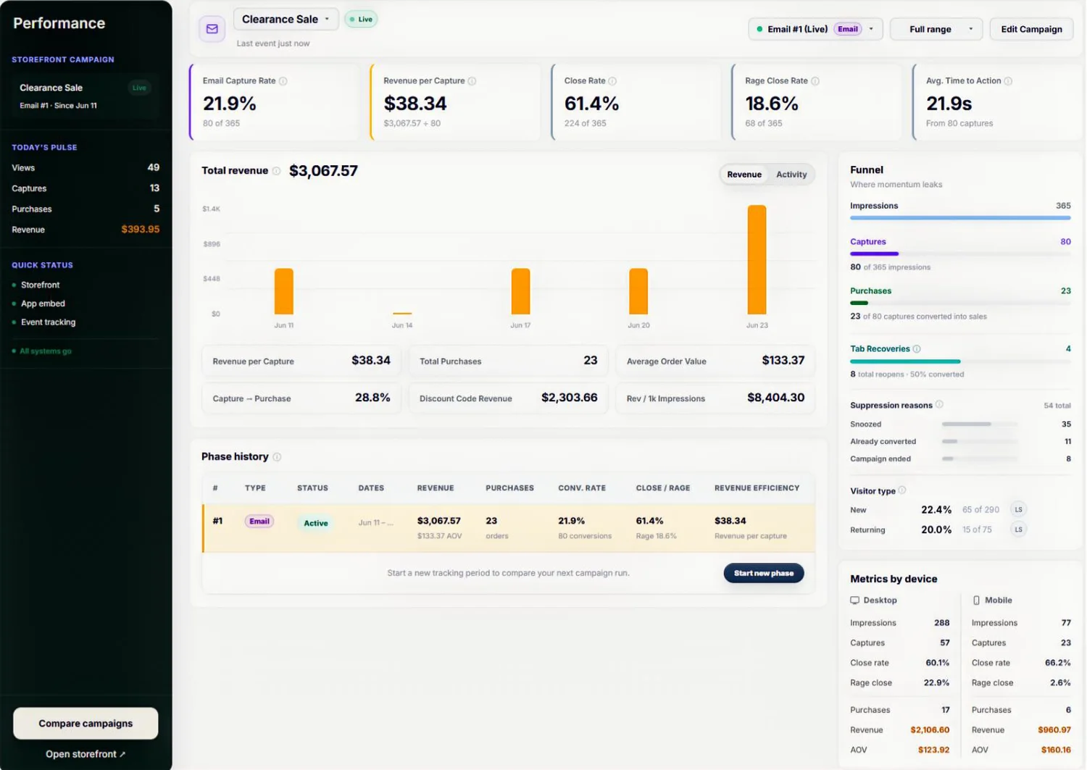Click the Desktop monitor icon
This screenshot has height=770, width=1087.
tap(855, 600)
